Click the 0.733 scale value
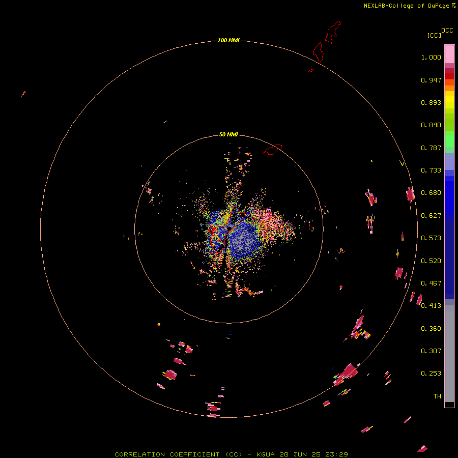 pos(431,170)
